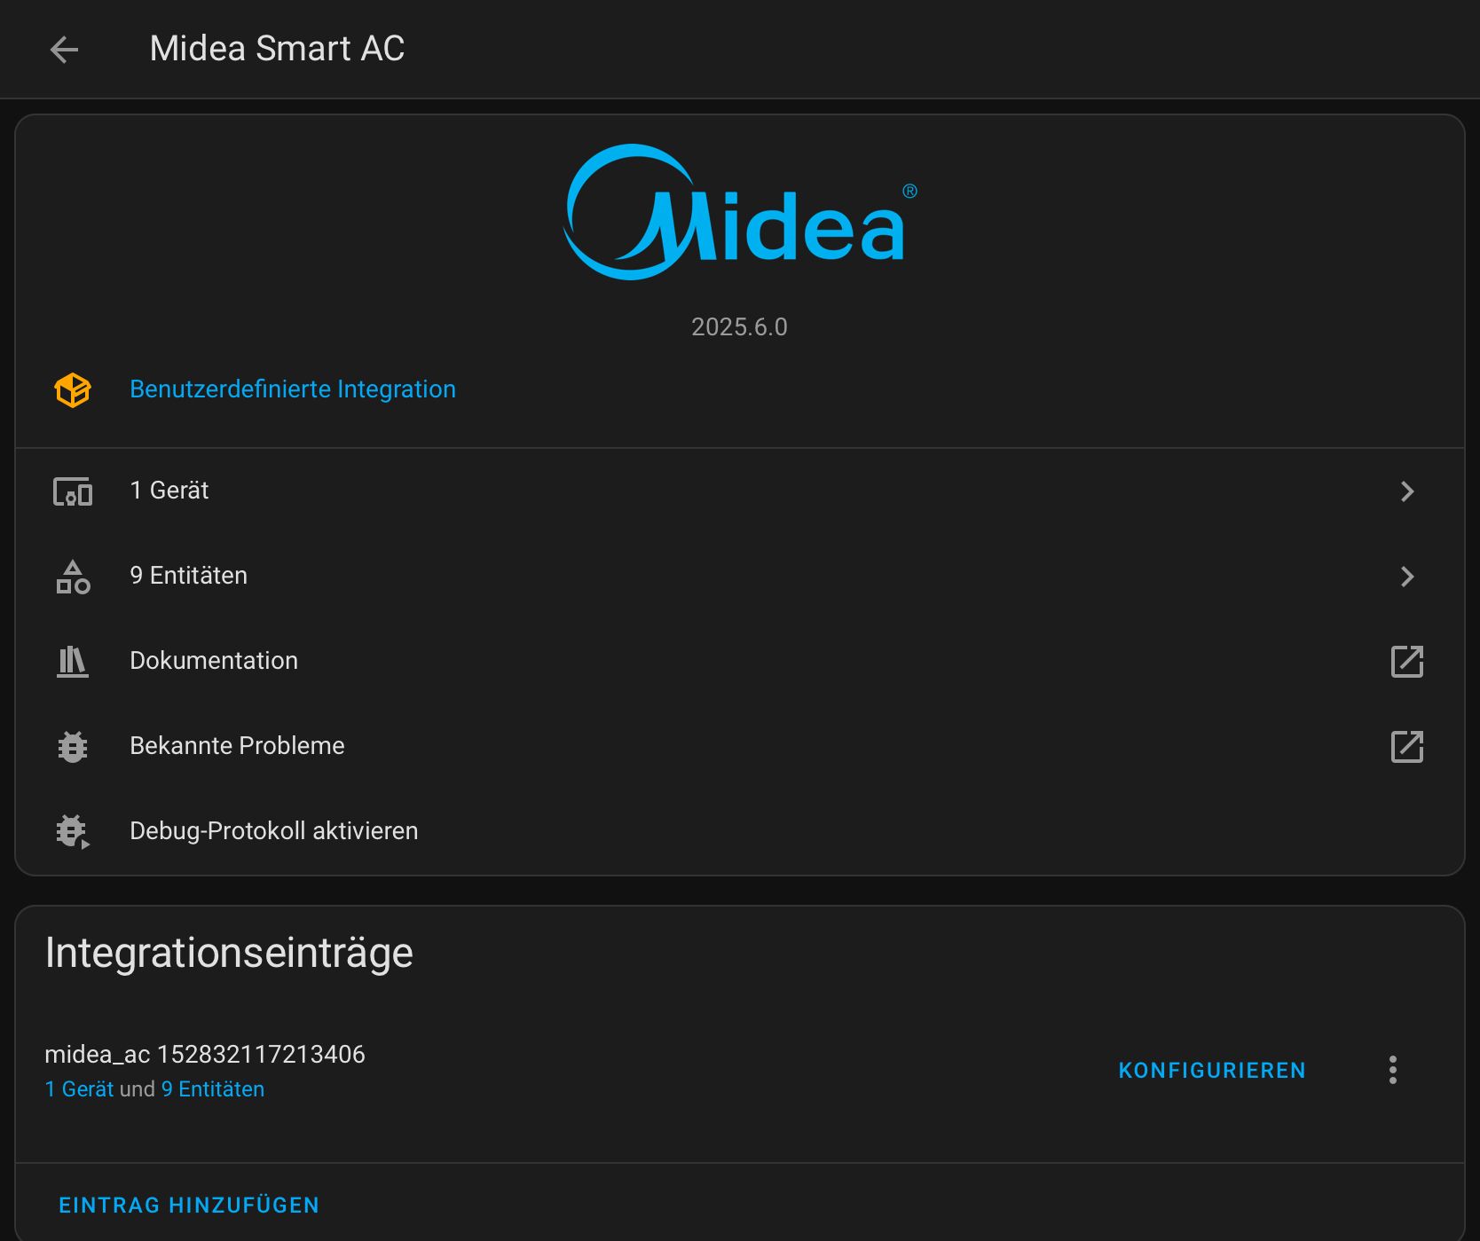Expand the 9 Entitäten row chevron
This screenshot has width=1480, height=1241.
tap(1407, 577)
